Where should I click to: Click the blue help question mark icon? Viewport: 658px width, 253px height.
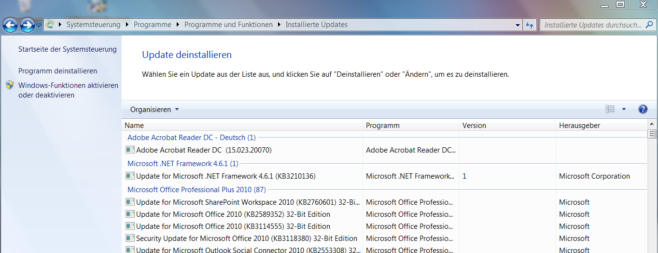(643, 110)
